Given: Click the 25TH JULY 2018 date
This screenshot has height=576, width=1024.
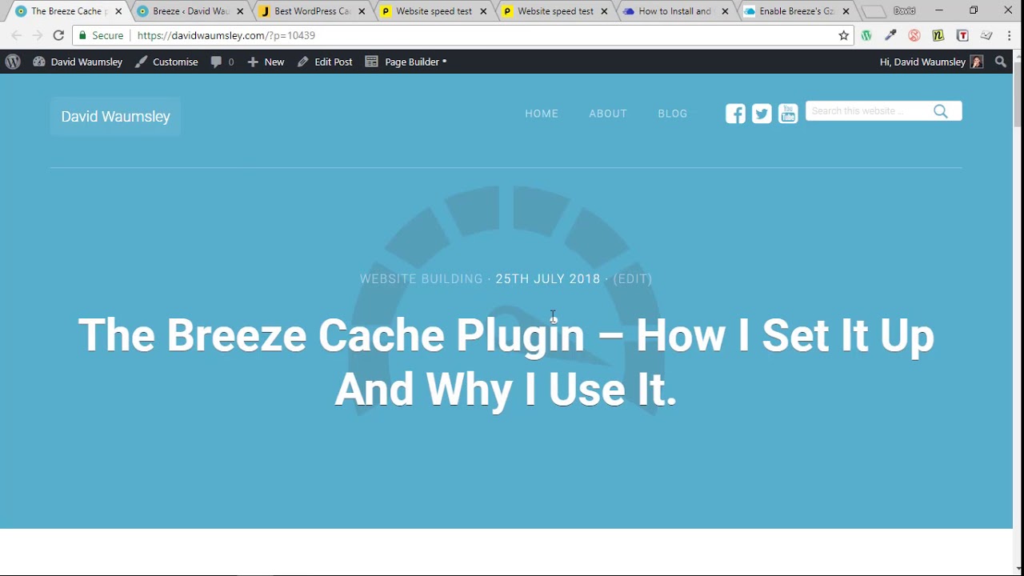Looking at the screenshot, I should pos(547,279).
